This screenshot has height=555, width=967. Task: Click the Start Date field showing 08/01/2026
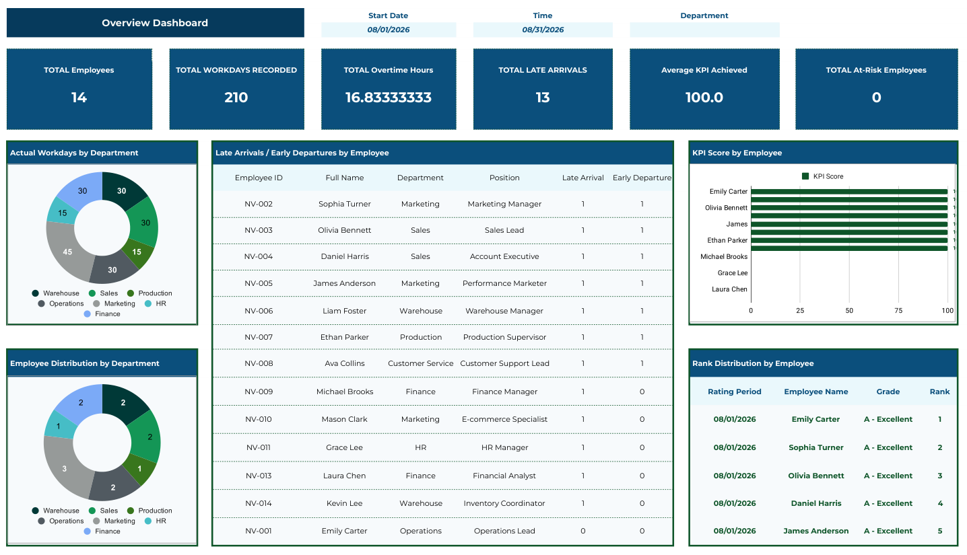coord(389,30)
